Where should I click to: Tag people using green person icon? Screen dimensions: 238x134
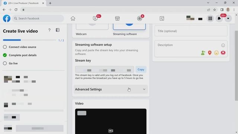pos(203,53)
